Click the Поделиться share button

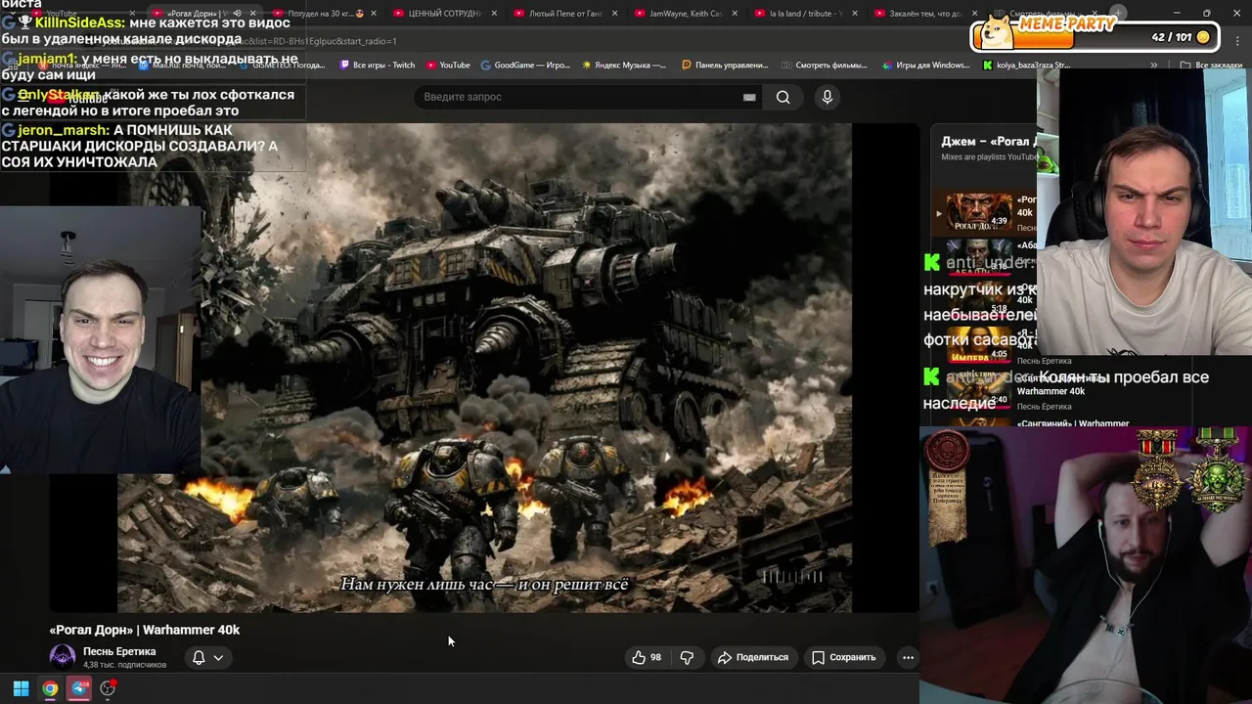coord(752,657)
